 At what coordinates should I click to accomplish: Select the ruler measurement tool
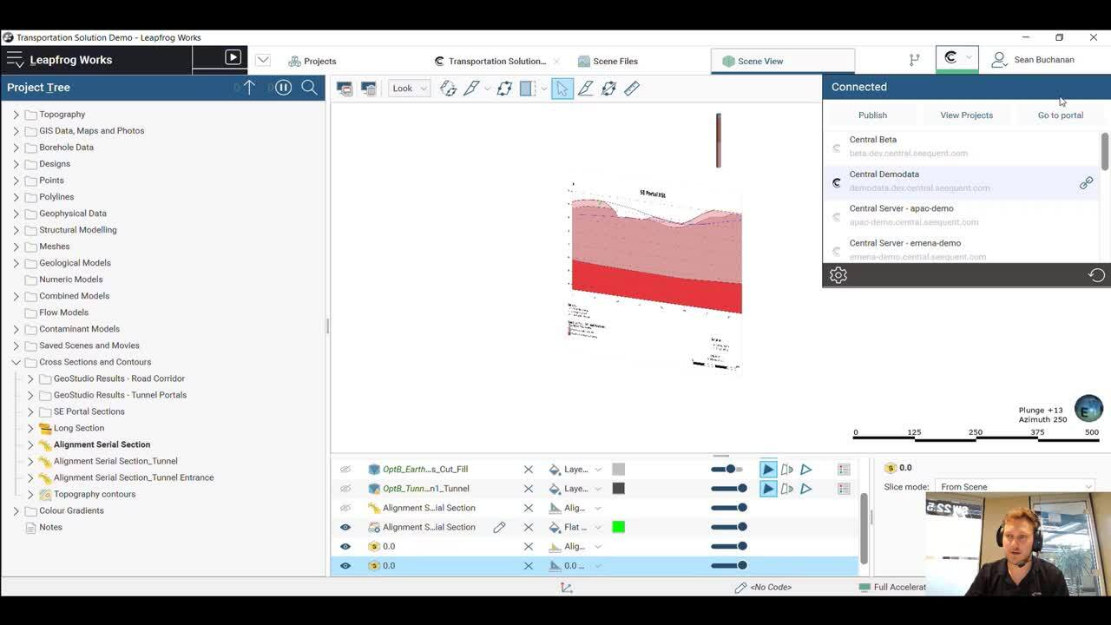tap(632, 89)
